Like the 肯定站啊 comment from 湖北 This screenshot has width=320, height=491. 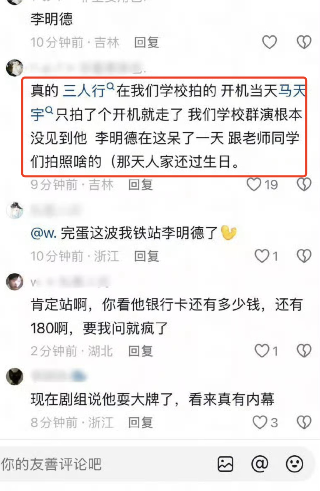click(x=262, y=350)
